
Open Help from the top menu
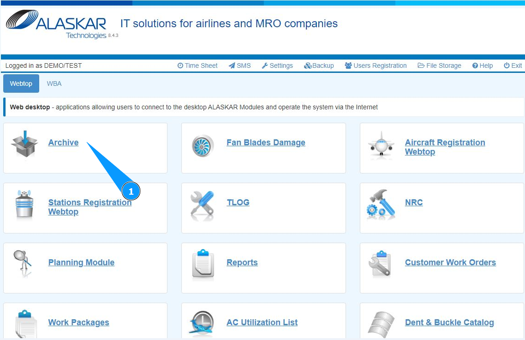pyautogui.click(x=483, y=66)
